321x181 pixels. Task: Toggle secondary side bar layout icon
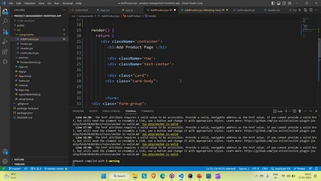tap(284, 3)
